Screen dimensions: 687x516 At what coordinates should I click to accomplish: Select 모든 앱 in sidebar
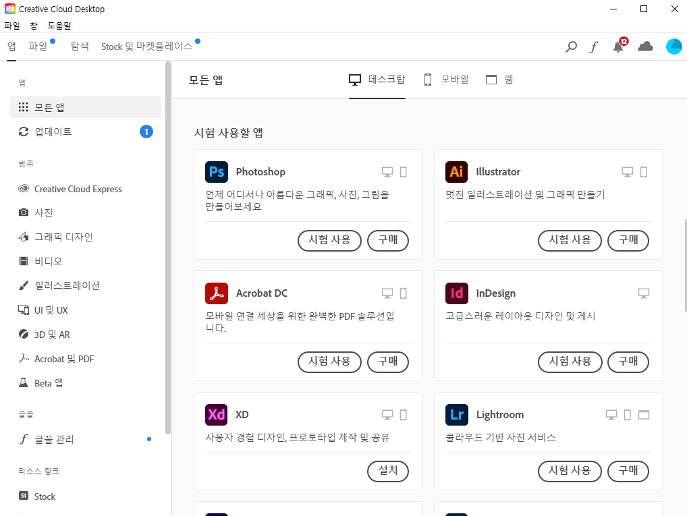point(86,107)
